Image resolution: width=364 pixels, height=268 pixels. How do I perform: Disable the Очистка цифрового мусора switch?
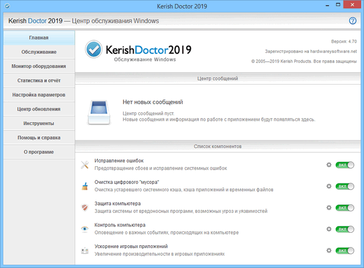pyautogui.click(x=345, y=186)
